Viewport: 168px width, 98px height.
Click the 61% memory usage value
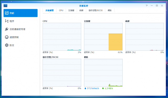(x=120, y=52)
